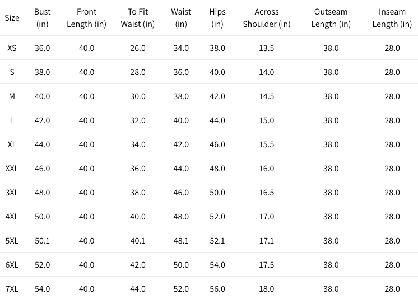Select the L row bust value 42.0
Screen dimensions: 418x299
(43, 120)
